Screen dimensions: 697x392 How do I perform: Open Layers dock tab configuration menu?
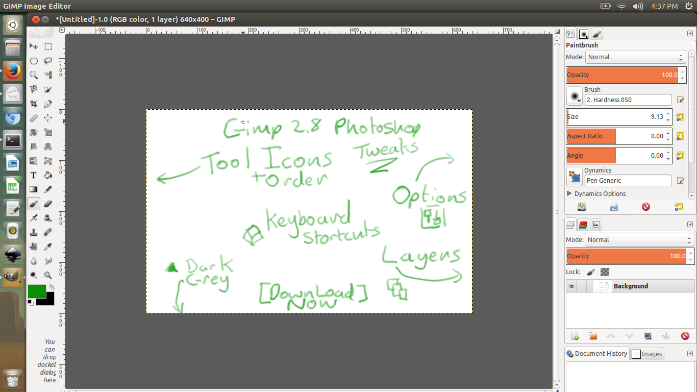(690, 224)
